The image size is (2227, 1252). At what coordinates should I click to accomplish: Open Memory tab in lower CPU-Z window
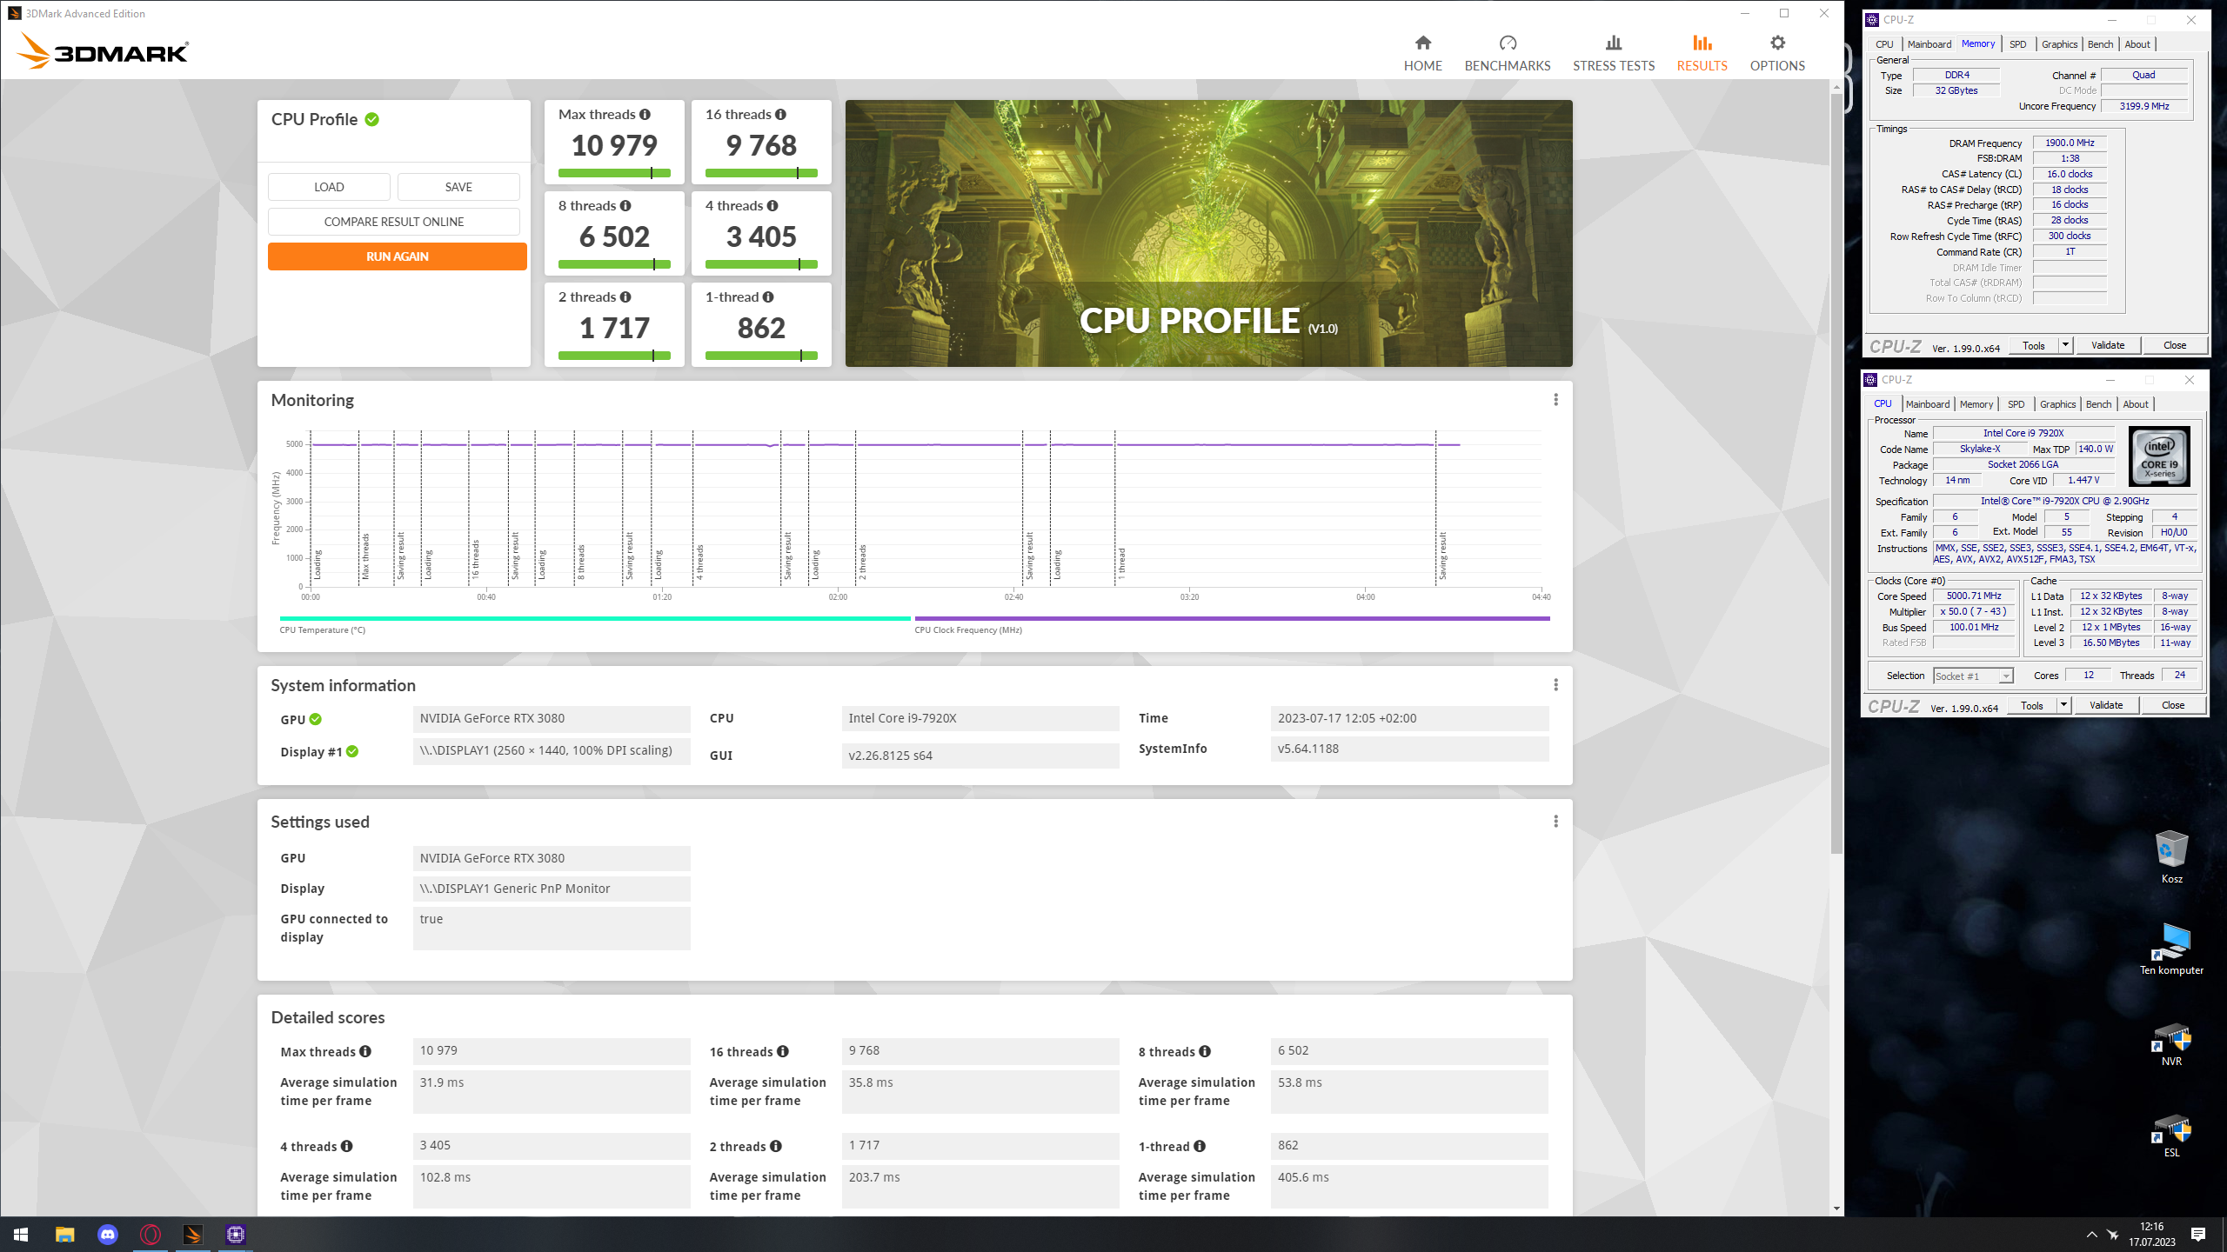pyautogui.click(x=1976, y=404)
